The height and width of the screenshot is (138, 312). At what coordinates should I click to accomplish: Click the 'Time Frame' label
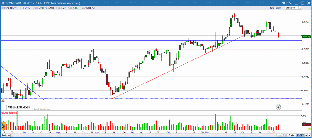[275, 8]
